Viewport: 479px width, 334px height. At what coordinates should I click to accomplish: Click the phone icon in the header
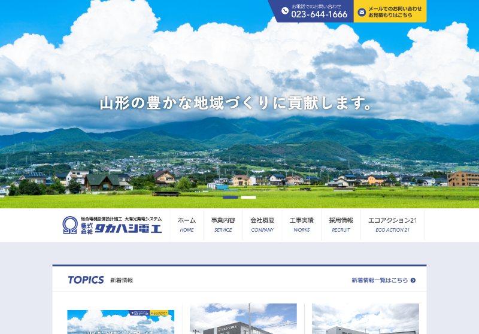click(285, 11)
